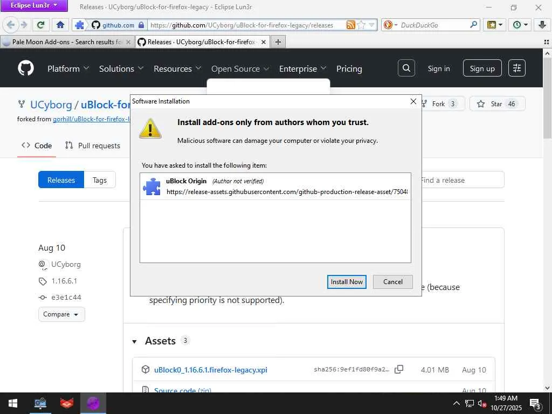Open the Pull requests tab

click(x=93, y=146)
